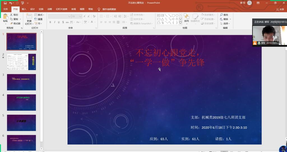Toggle Bold formatting button
This screenshot has height=152, width=287.
tap(50, 22)
